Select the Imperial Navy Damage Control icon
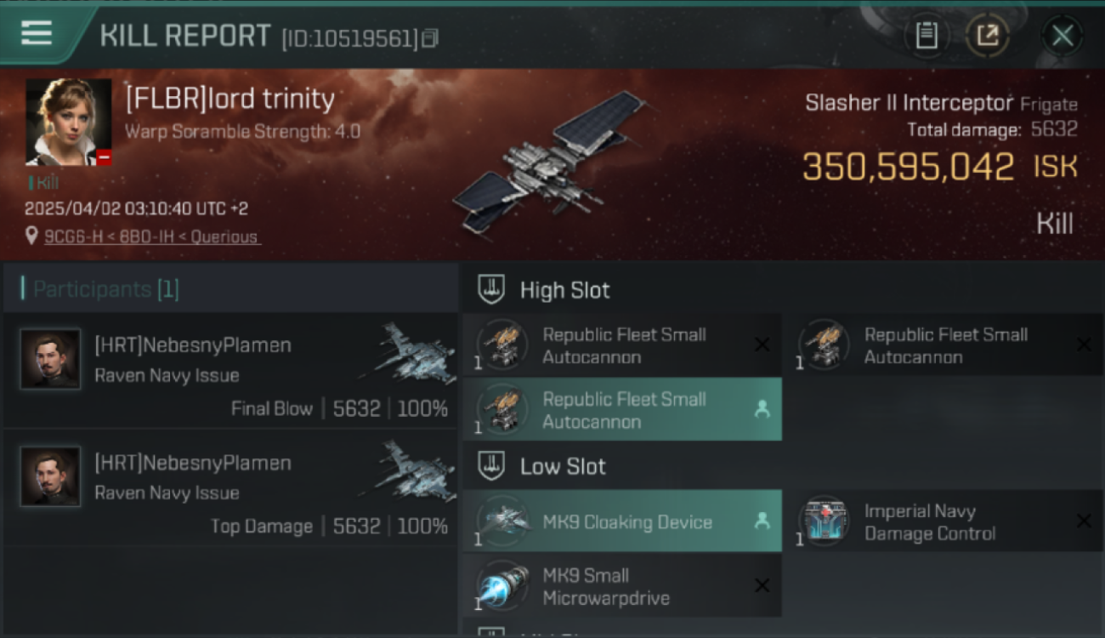Image resolution: width=1105 pixels, height=638 pixels. point(824,521)
